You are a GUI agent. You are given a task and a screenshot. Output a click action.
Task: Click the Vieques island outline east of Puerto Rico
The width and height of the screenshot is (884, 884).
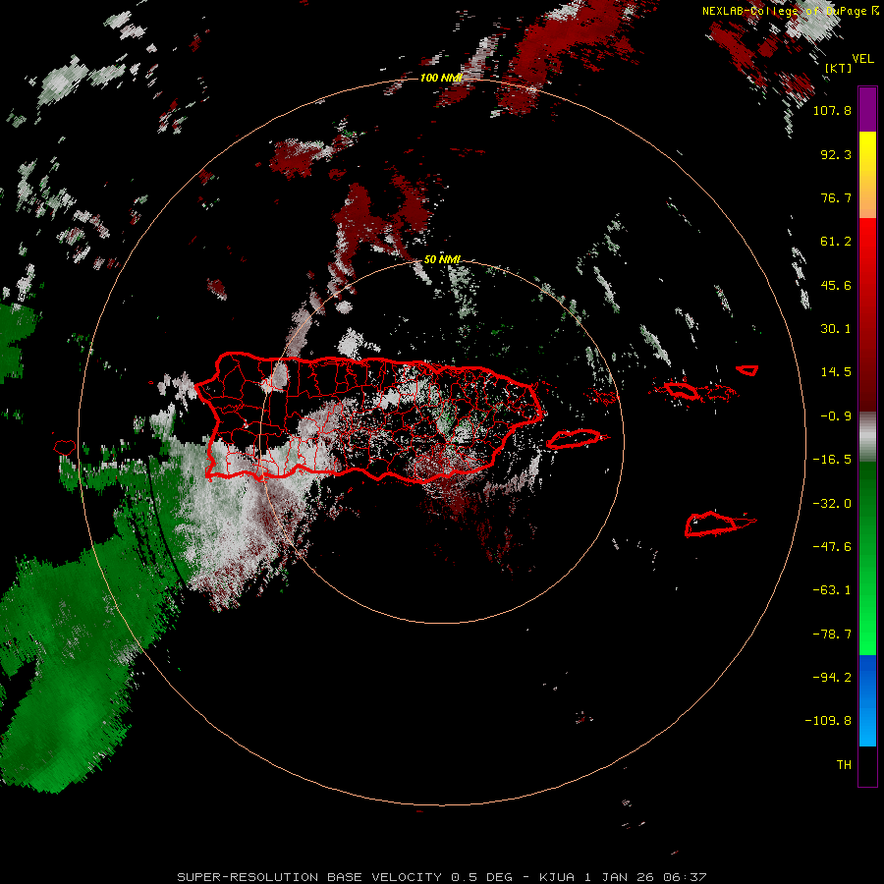click(x=574, y=439)
